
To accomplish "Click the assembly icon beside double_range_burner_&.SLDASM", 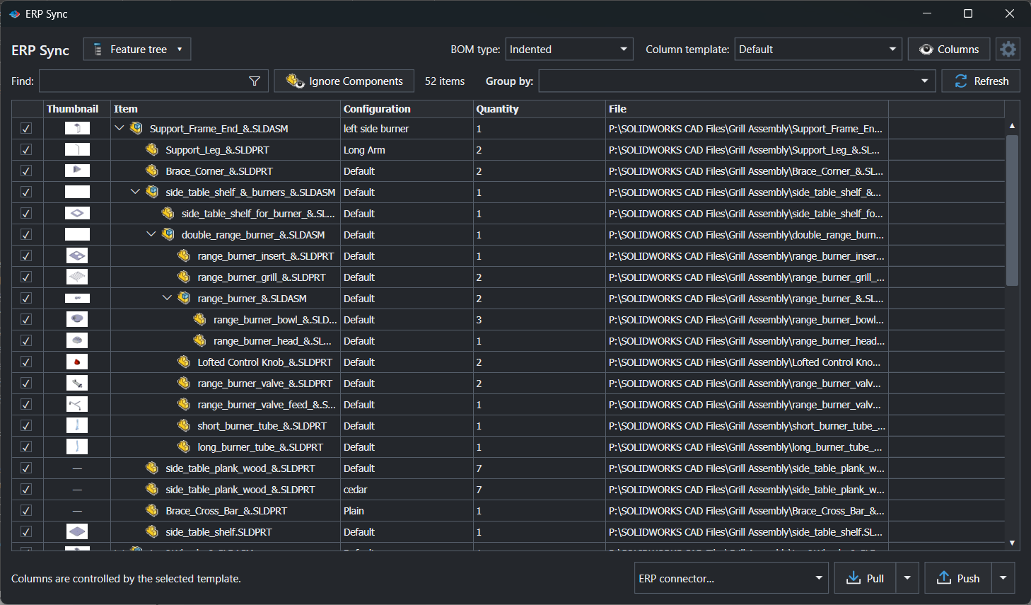I will (x=168, y=234).
